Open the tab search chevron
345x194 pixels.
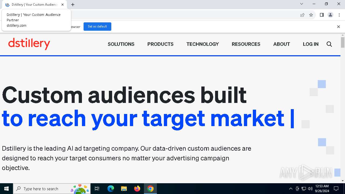(302, 4)
